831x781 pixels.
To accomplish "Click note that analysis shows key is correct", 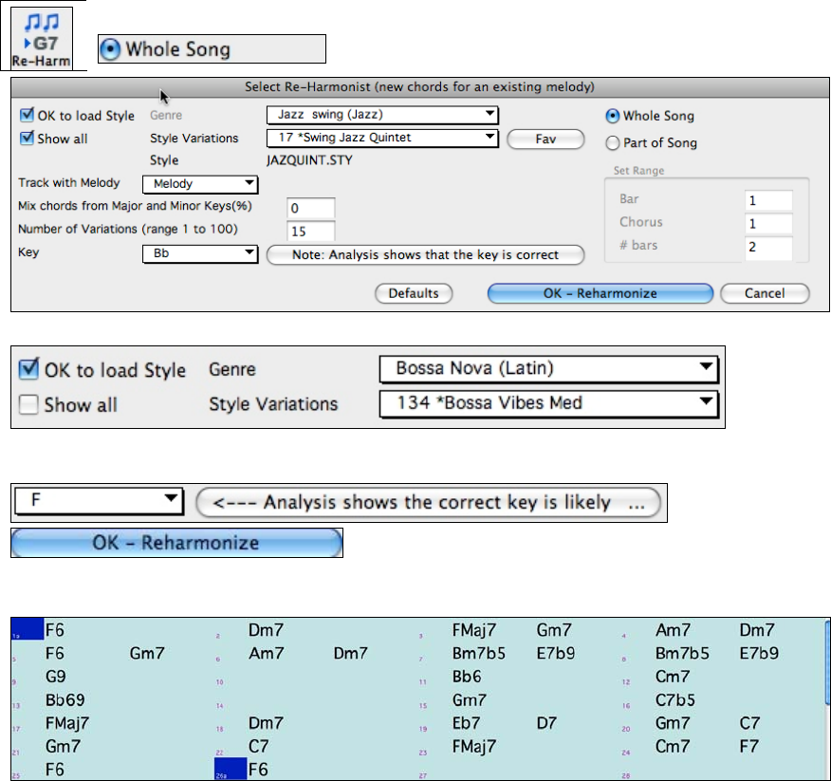I will point(426,254).
